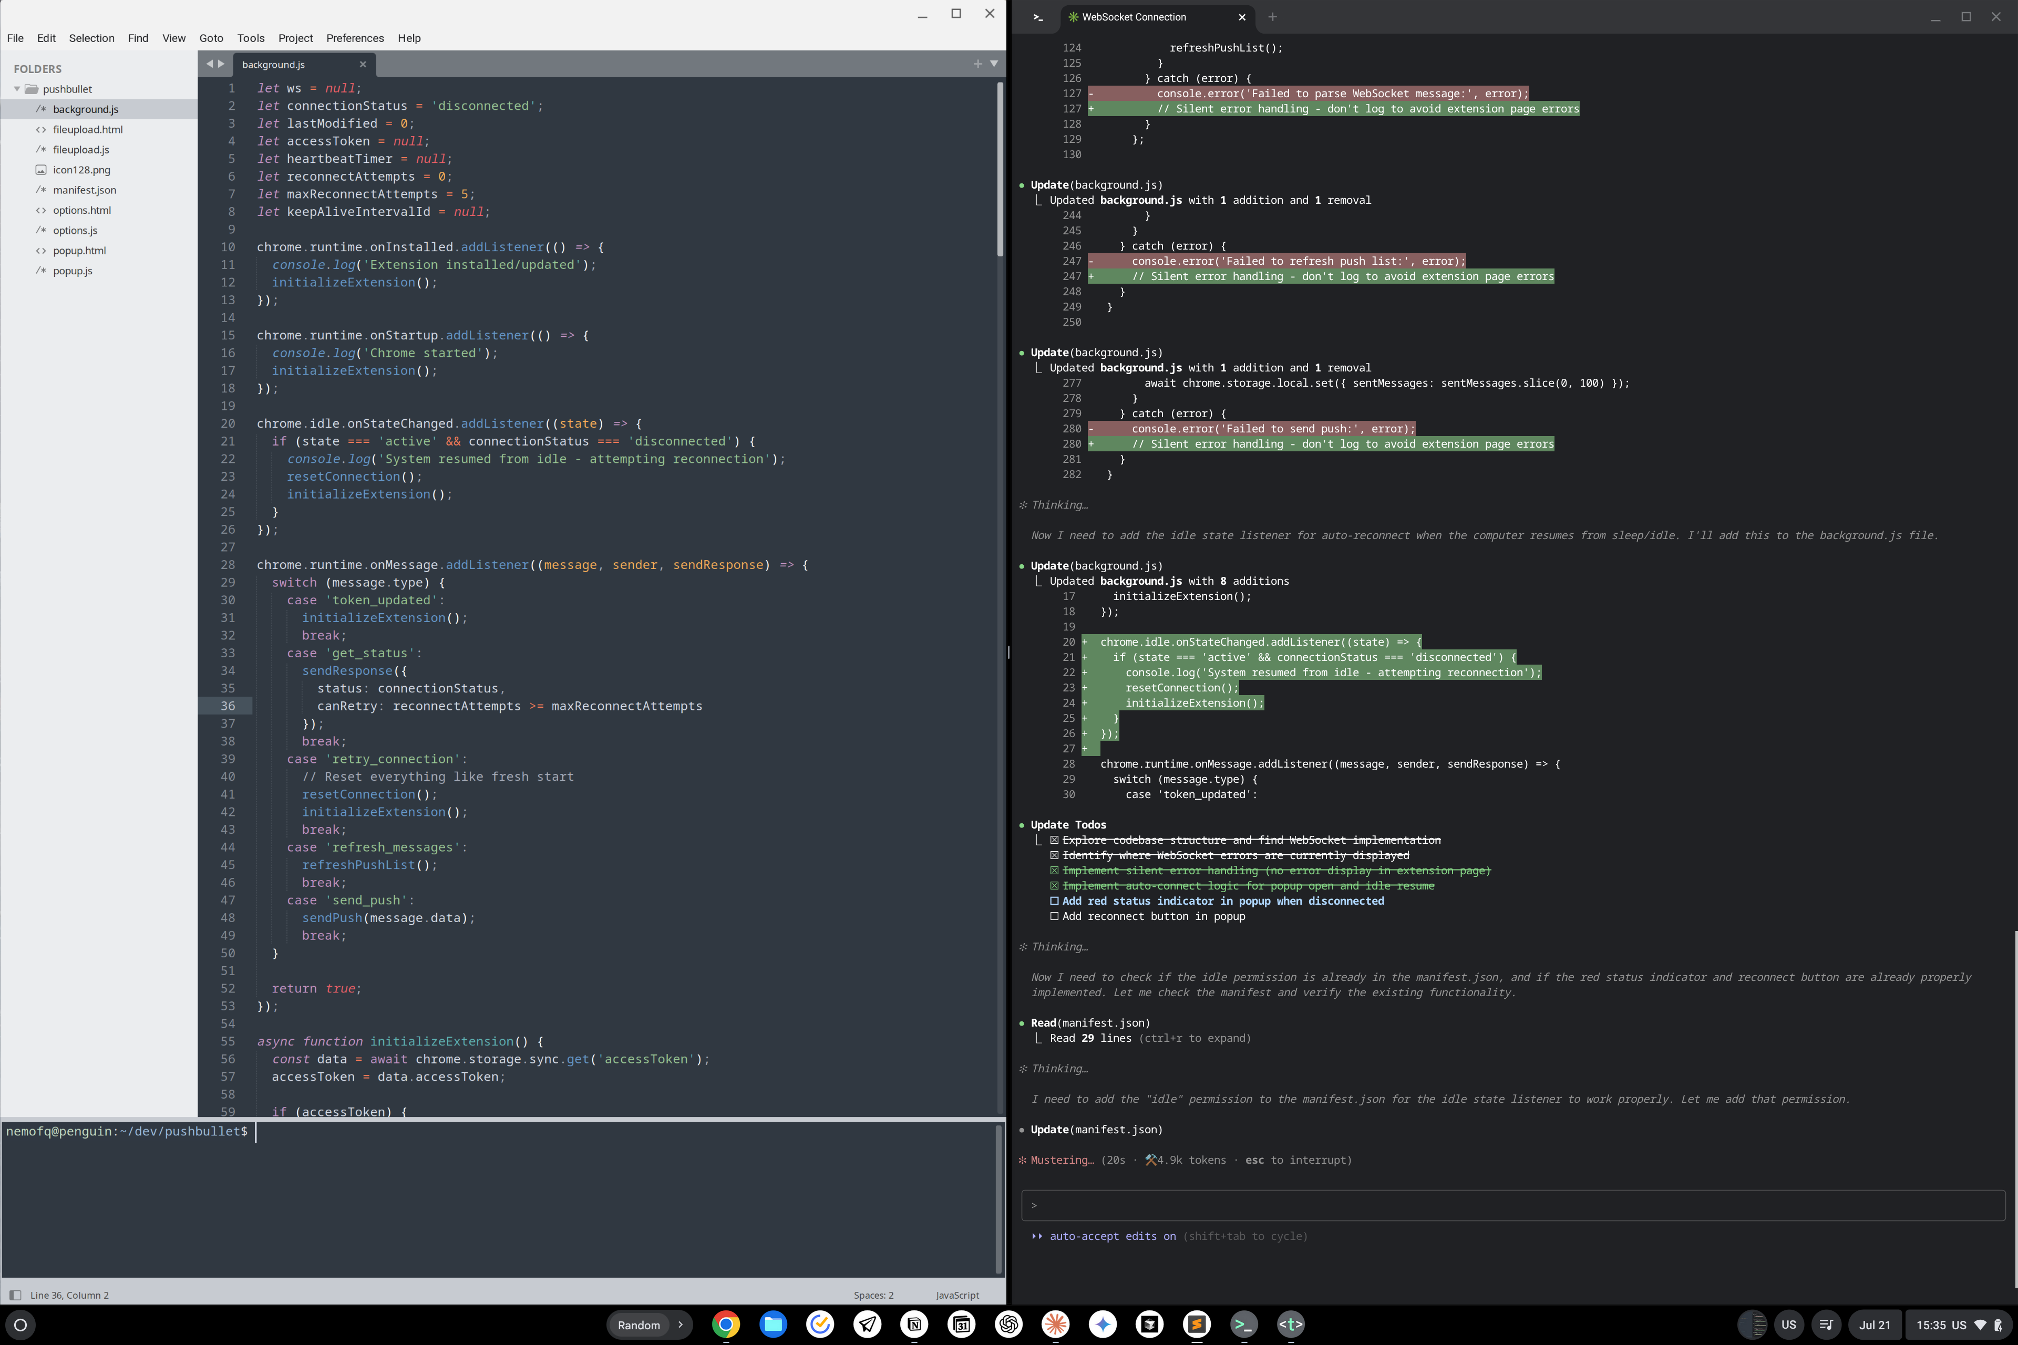Click the Terminal shelf icon
This screenshot has width=2018, height=1345.
pos(1244,1325)
